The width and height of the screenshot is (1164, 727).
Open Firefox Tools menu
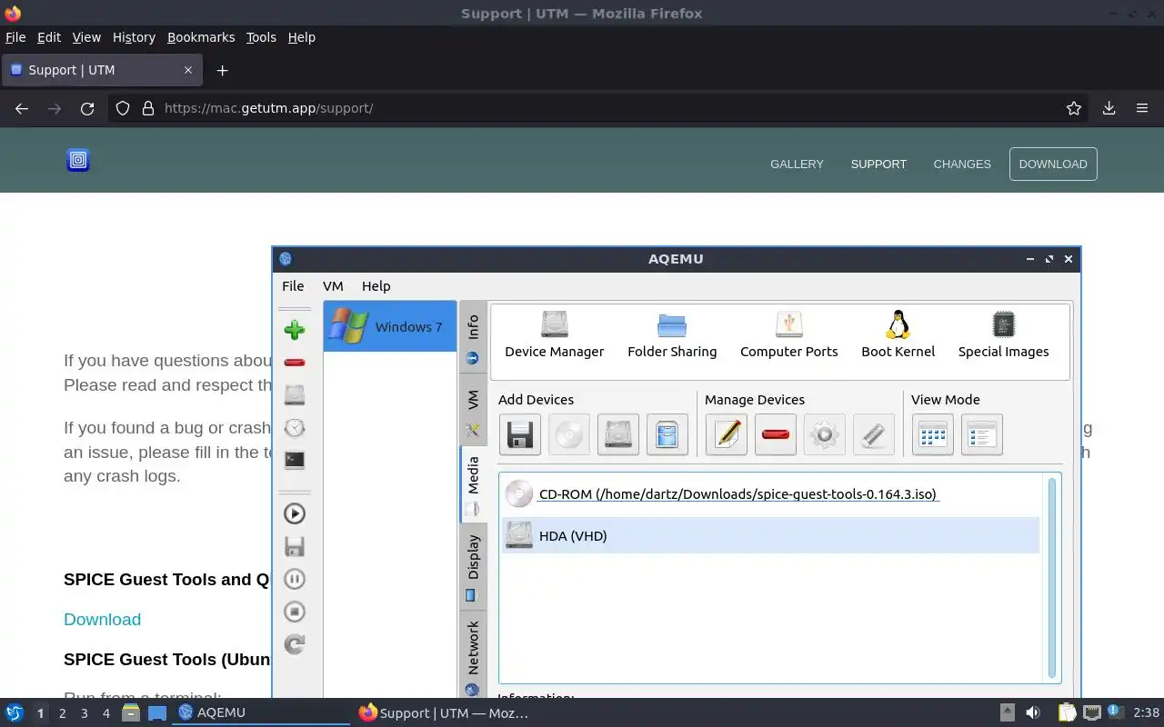(x=261, y=37)
